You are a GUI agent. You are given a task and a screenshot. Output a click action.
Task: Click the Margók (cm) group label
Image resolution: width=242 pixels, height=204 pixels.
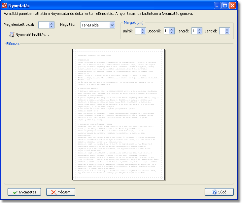click(x=134, y=22)
